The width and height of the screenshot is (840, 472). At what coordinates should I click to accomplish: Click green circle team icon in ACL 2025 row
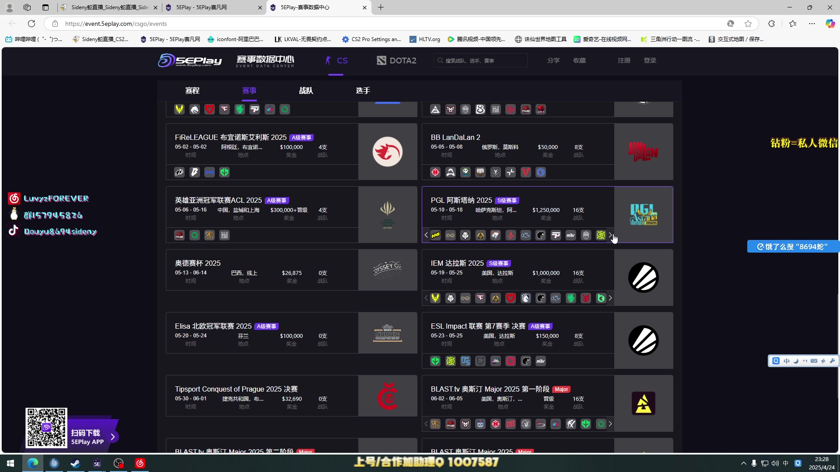[x=195, y=235]
